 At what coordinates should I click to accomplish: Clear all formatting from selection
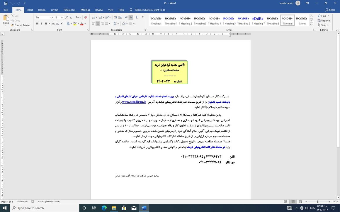point(86,18)
